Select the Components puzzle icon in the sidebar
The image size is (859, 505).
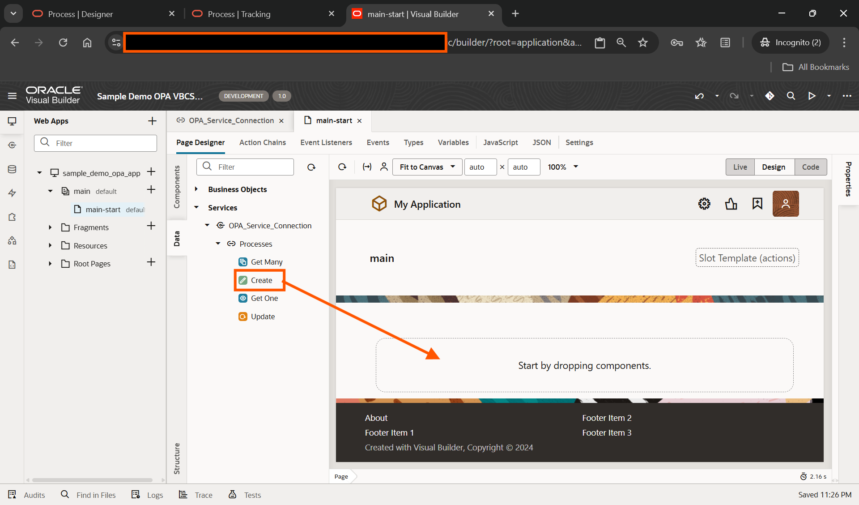(x=12, y=217)
